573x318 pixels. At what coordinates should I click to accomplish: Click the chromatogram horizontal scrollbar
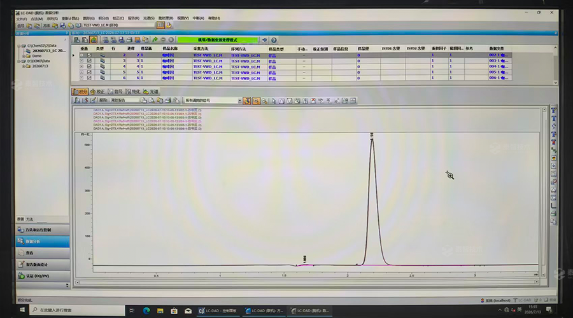307,282
